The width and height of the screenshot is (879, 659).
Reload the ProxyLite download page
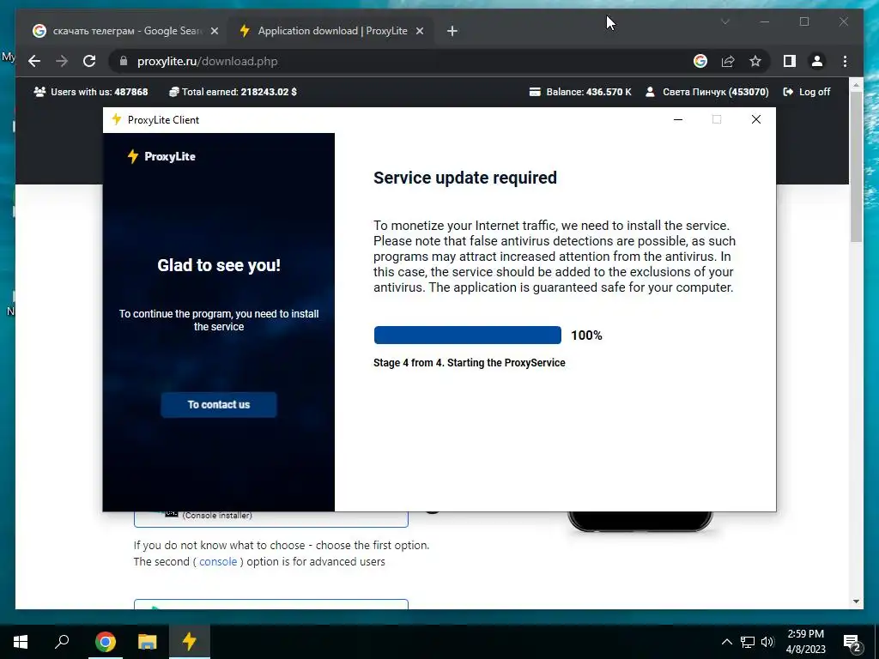pyautogui.click(x=89, y=61)
